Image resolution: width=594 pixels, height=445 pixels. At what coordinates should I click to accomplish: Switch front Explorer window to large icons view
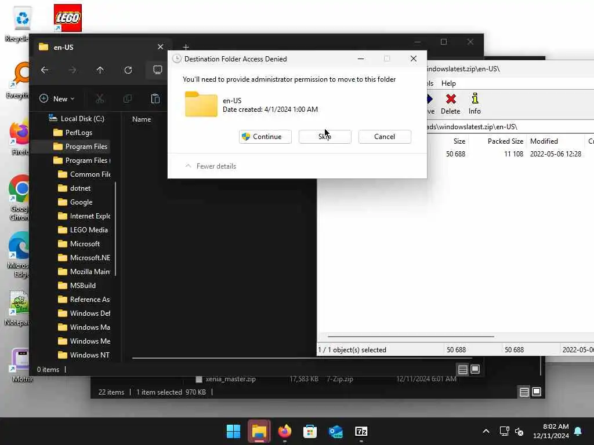(475, 369)
